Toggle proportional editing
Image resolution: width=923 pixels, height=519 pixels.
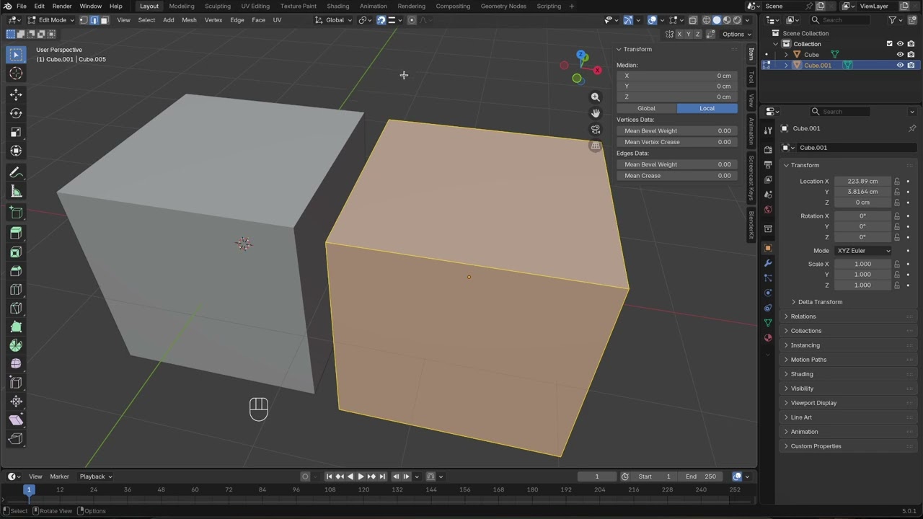412,20
